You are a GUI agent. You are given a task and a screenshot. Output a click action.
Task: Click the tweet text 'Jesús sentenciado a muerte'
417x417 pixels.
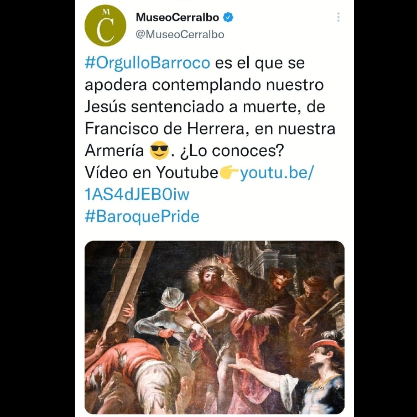[x=193, y=107]
